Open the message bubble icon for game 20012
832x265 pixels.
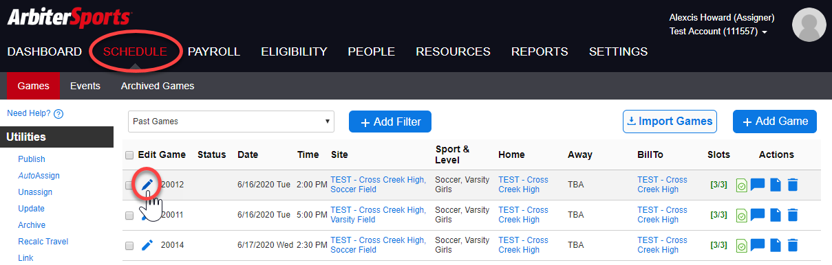758,185
